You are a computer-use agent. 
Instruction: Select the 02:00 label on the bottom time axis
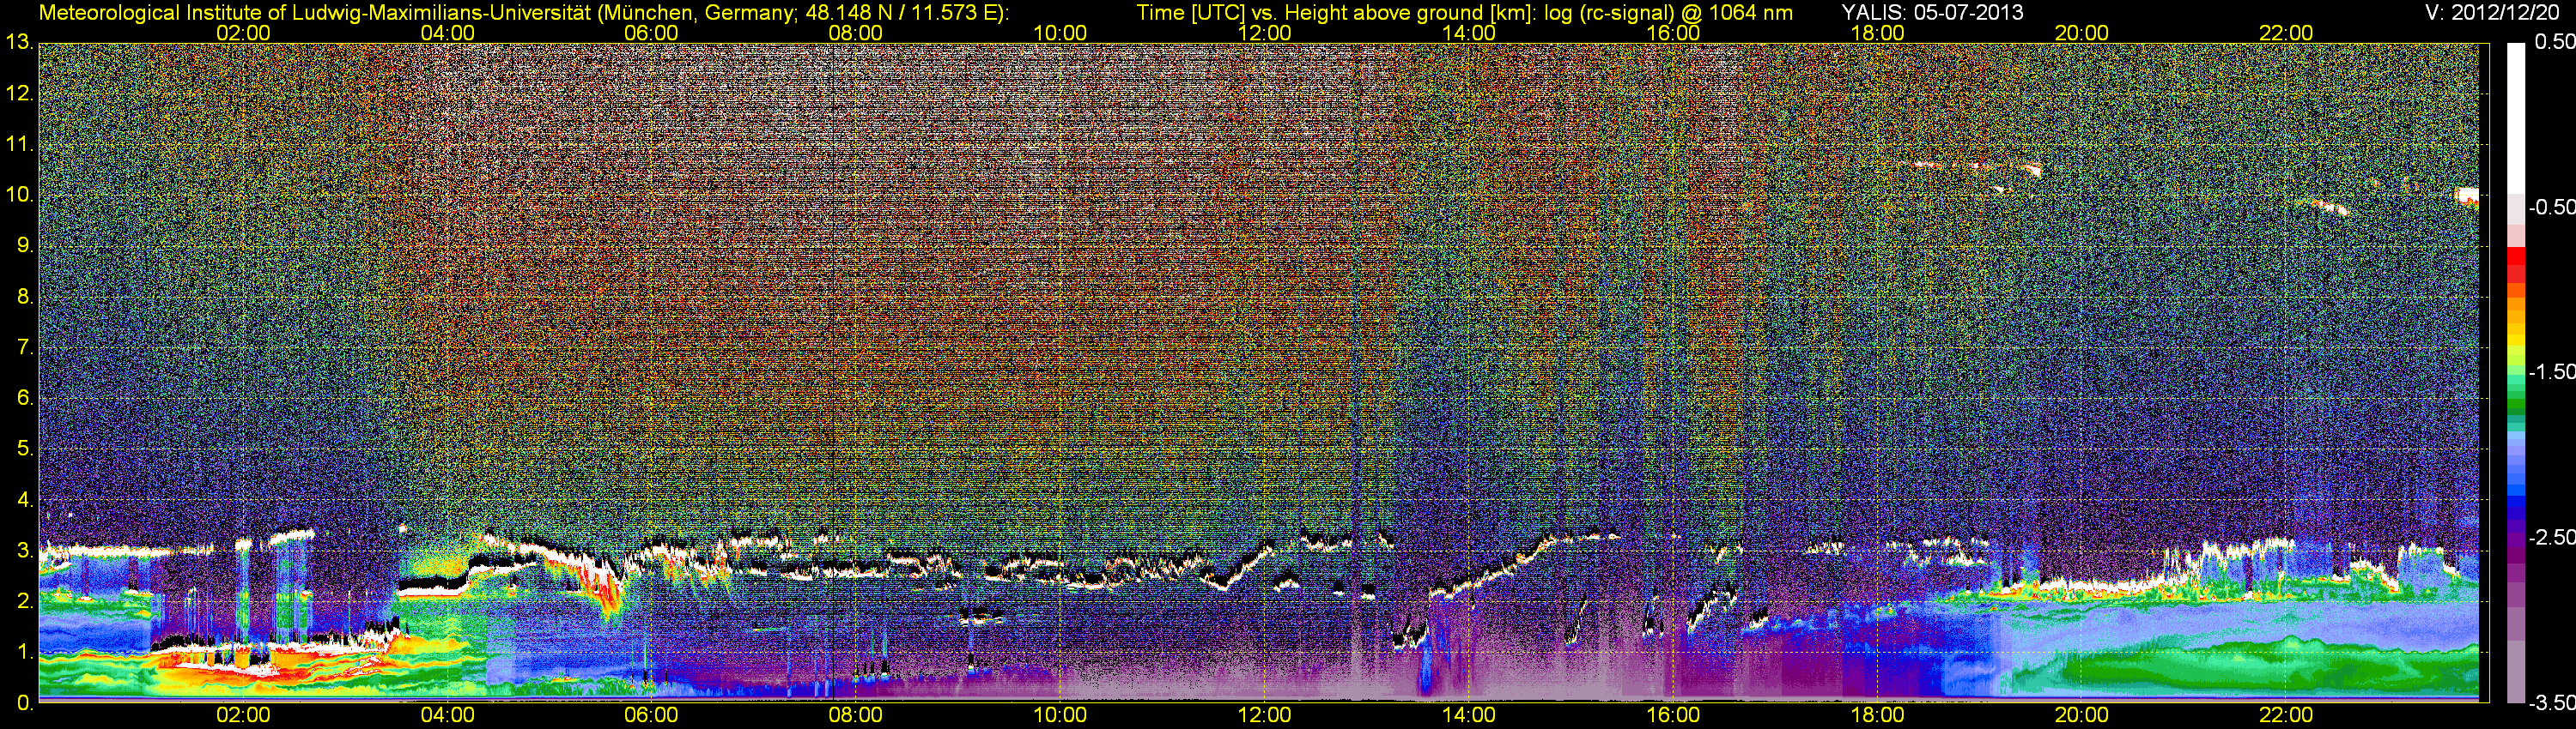click(x=243, y=715)
